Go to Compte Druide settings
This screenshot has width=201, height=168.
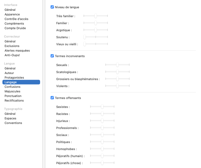[x=15, y=28]
